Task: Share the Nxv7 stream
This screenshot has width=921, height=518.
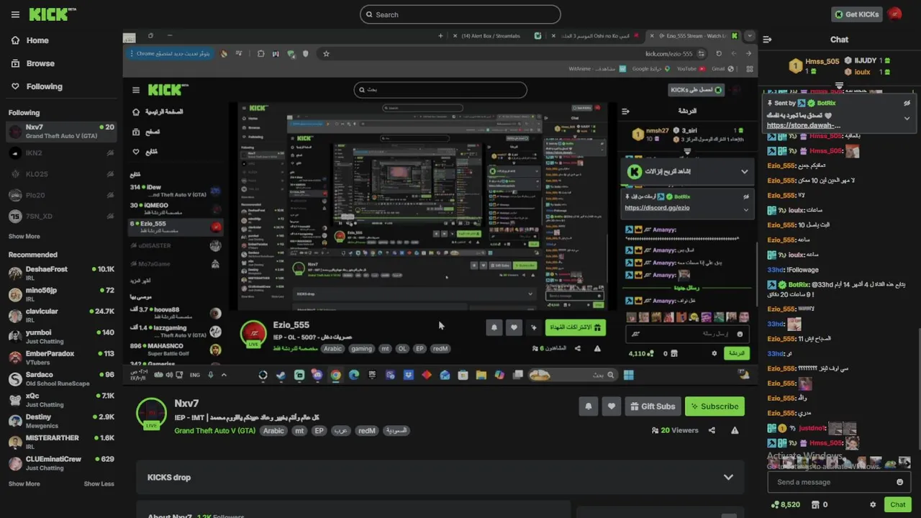Action: tap(712, 430)
